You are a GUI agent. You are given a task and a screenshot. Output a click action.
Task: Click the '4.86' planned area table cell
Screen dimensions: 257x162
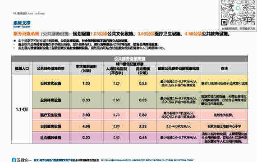86,126
